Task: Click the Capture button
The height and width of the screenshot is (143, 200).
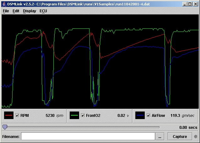Action: [x=180, y=136]
